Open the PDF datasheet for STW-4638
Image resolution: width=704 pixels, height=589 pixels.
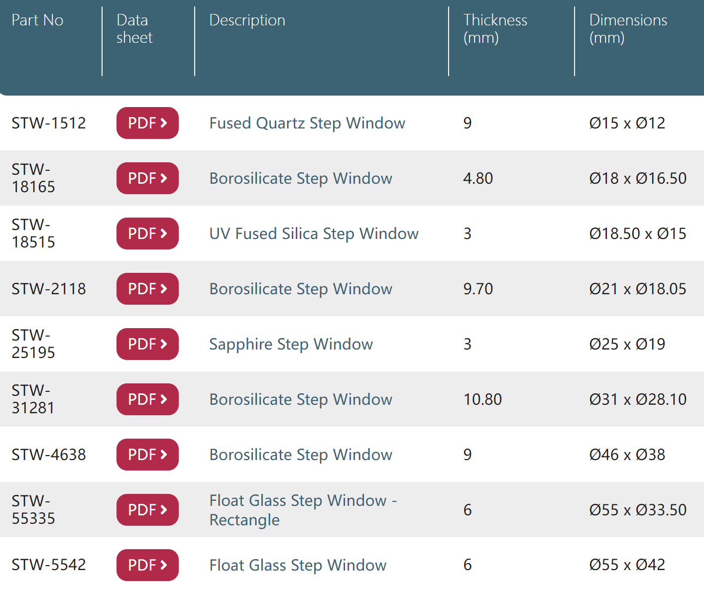[147, 455]
